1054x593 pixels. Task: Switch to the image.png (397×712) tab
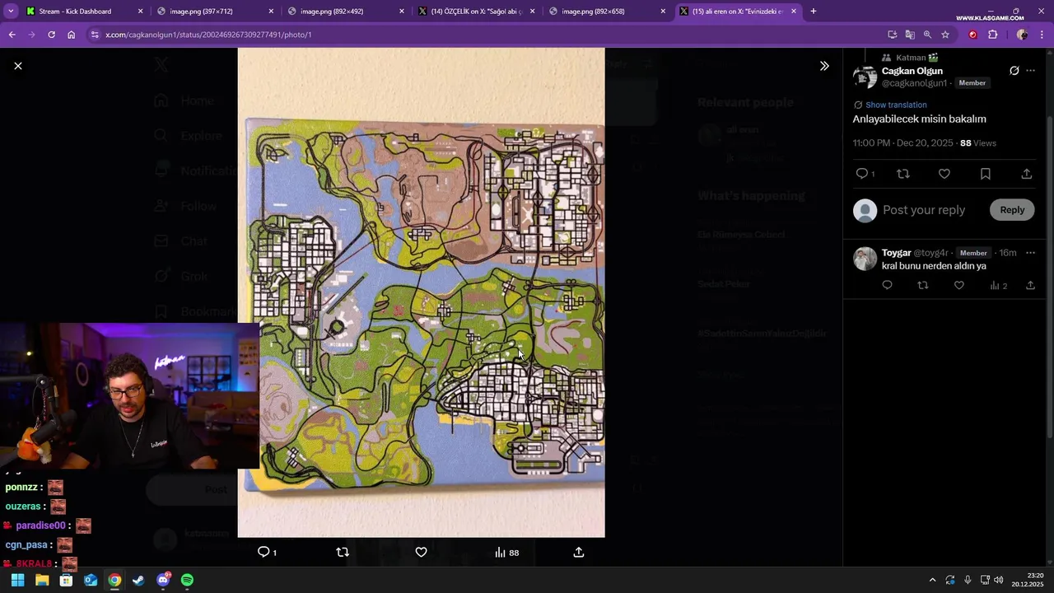[214, 12]
